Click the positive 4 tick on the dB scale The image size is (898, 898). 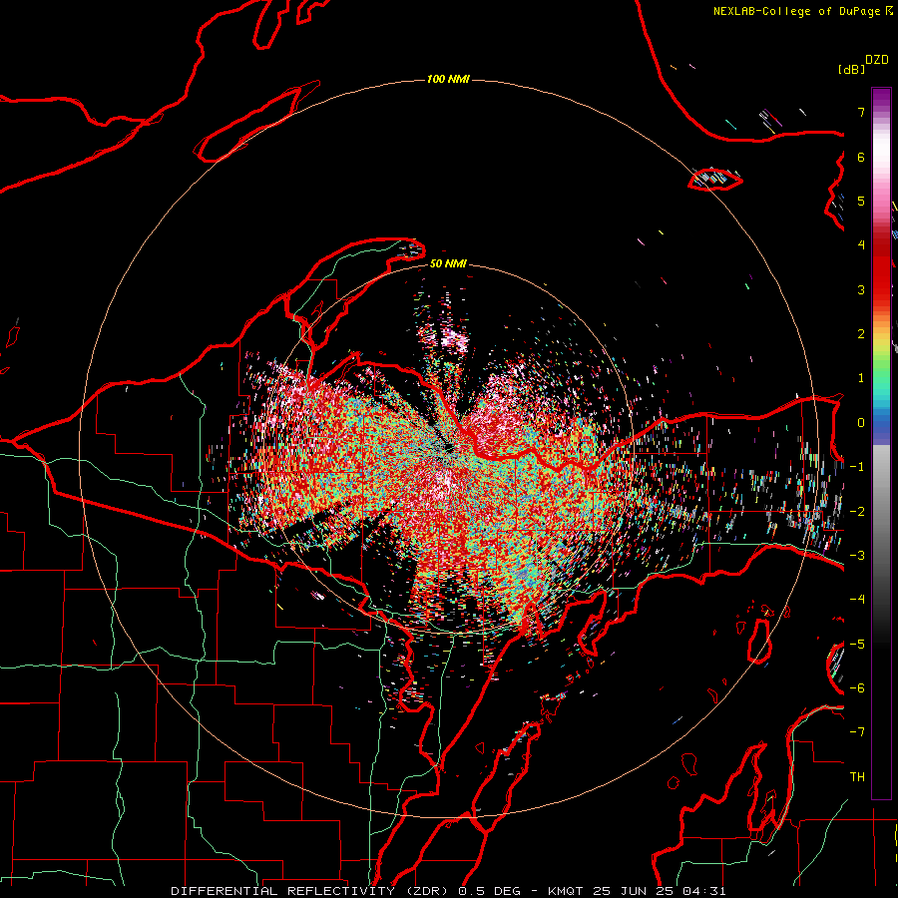coord(861,245)
